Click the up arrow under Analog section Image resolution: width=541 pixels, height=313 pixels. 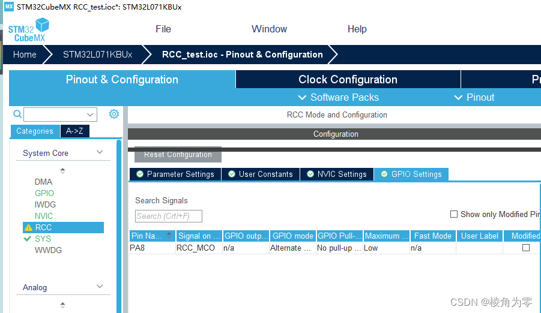pyautogui.click(x=62, y=305)
